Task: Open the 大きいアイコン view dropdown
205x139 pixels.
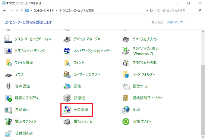Action: click(176, 22)
